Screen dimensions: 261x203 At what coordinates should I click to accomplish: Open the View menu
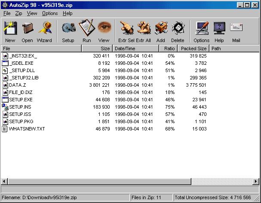[x=32, y=13]
